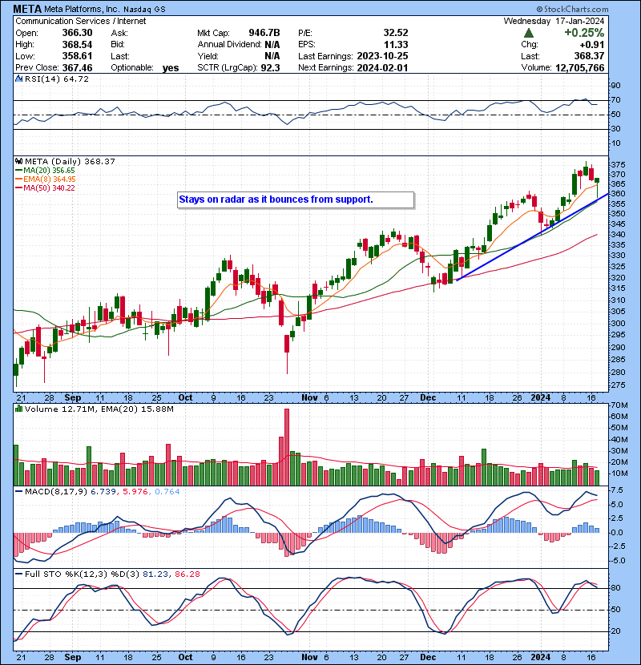Click 'Volume 12.71M, EMA(20) 15.88M' label
The height and width of the screenshot is (665, 641).
[x=99, y=409]
